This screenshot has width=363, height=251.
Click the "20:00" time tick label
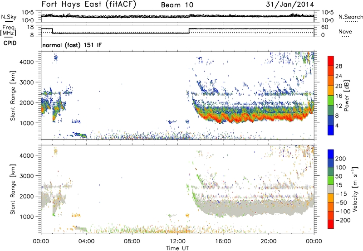268,241
